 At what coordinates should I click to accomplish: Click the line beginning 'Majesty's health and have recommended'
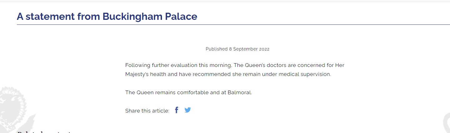tap(228, 74)
